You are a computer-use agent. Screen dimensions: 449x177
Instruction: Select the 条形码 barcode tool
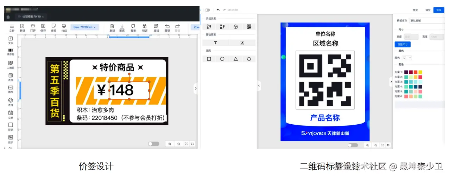[x=11, y=52]
